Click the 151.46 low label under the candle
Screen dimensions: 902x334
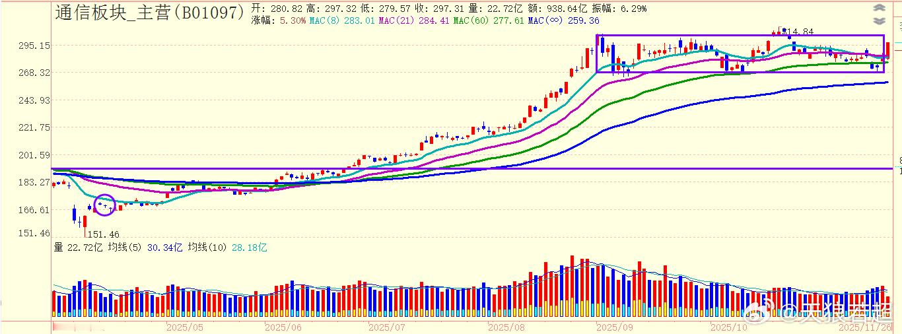click(104, 234)
